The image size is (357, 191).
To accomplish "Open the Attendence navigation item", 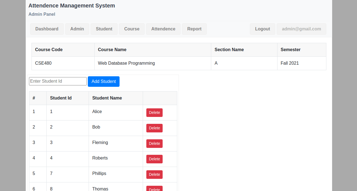I will coord(163,29).
